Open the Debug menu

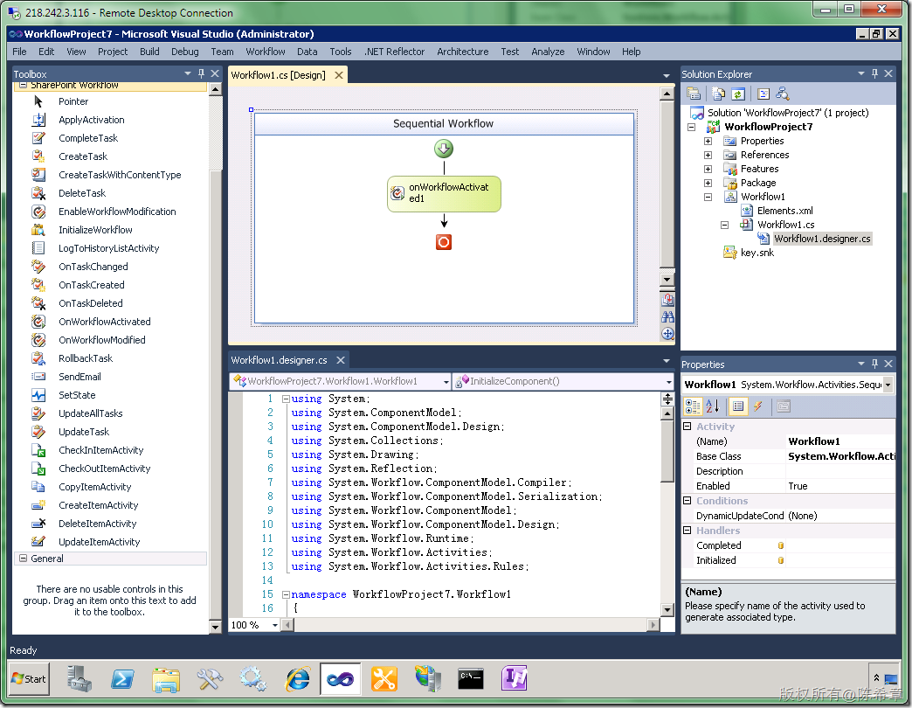[185, 52]
